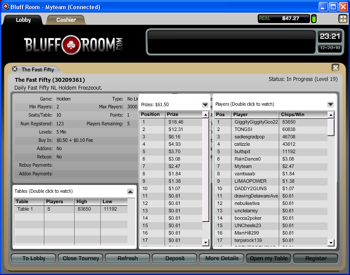Click the scroll down arrow in the Players list
The image size is (350, 275).
(x=331, y=242)
